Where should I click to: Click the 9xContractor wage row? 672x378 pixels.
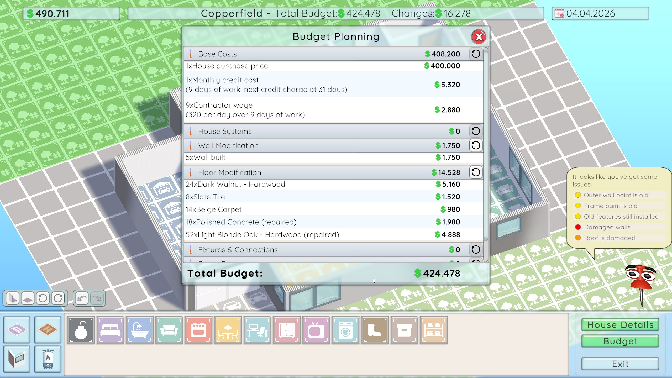click(x=333, y=110)
